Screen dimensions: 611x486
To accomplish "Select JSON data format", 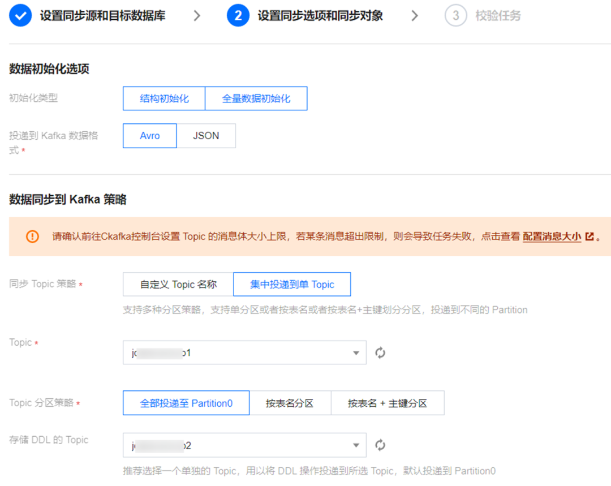I will coord(206,136).
